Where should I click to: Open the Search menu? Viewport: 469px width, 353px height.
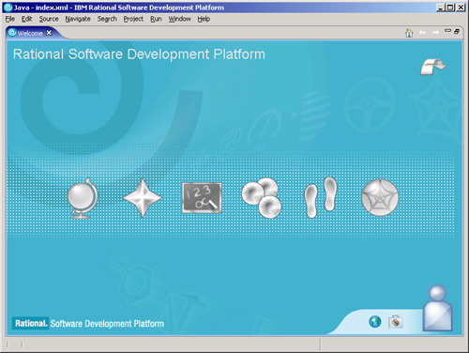[107, 19]
